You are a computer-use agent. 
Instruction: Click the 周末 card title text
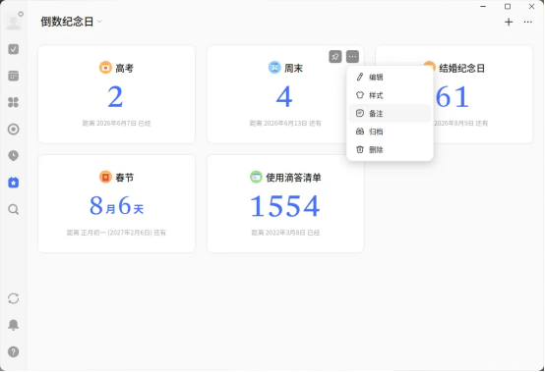pos(294,68)
